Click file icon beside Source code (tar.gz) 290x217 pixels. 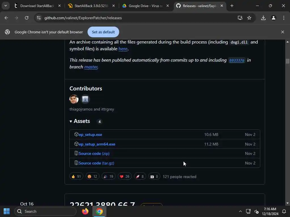coord(76,163)
